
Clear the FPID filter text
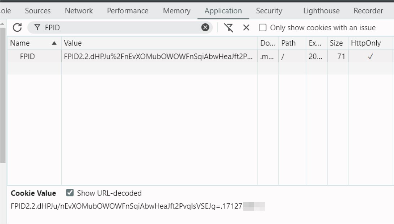pyautogui.click(x=205, y=28)
